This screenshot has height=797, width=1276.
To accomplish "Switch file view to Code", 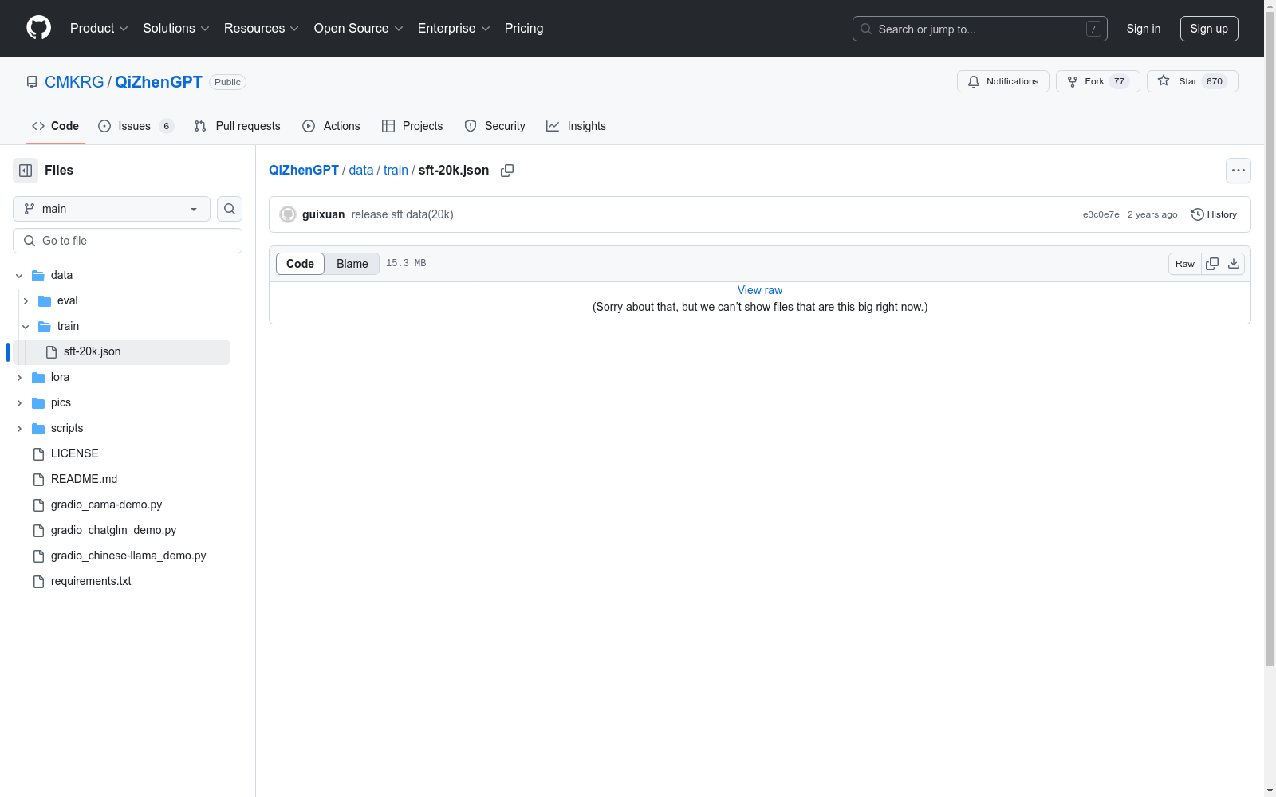I will (x=300, y=264).
